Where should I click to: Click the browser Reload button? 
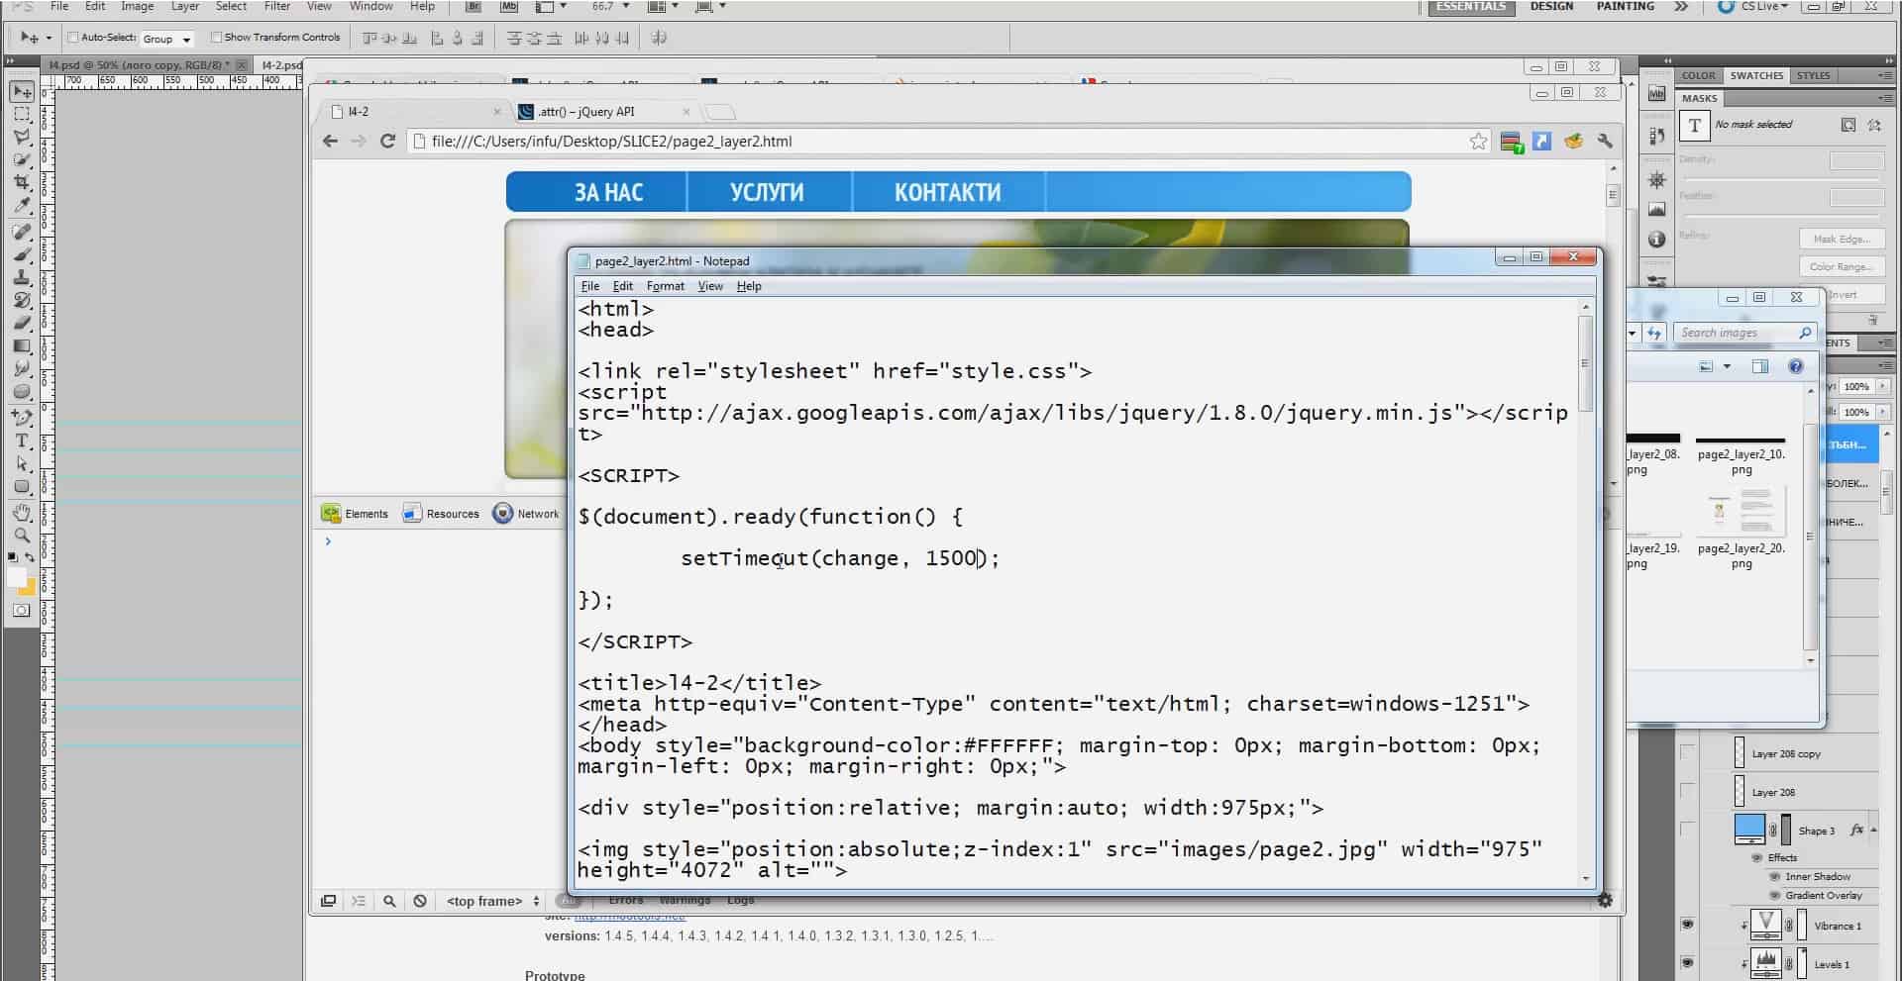pyautogui.click(x=388, y=142)
